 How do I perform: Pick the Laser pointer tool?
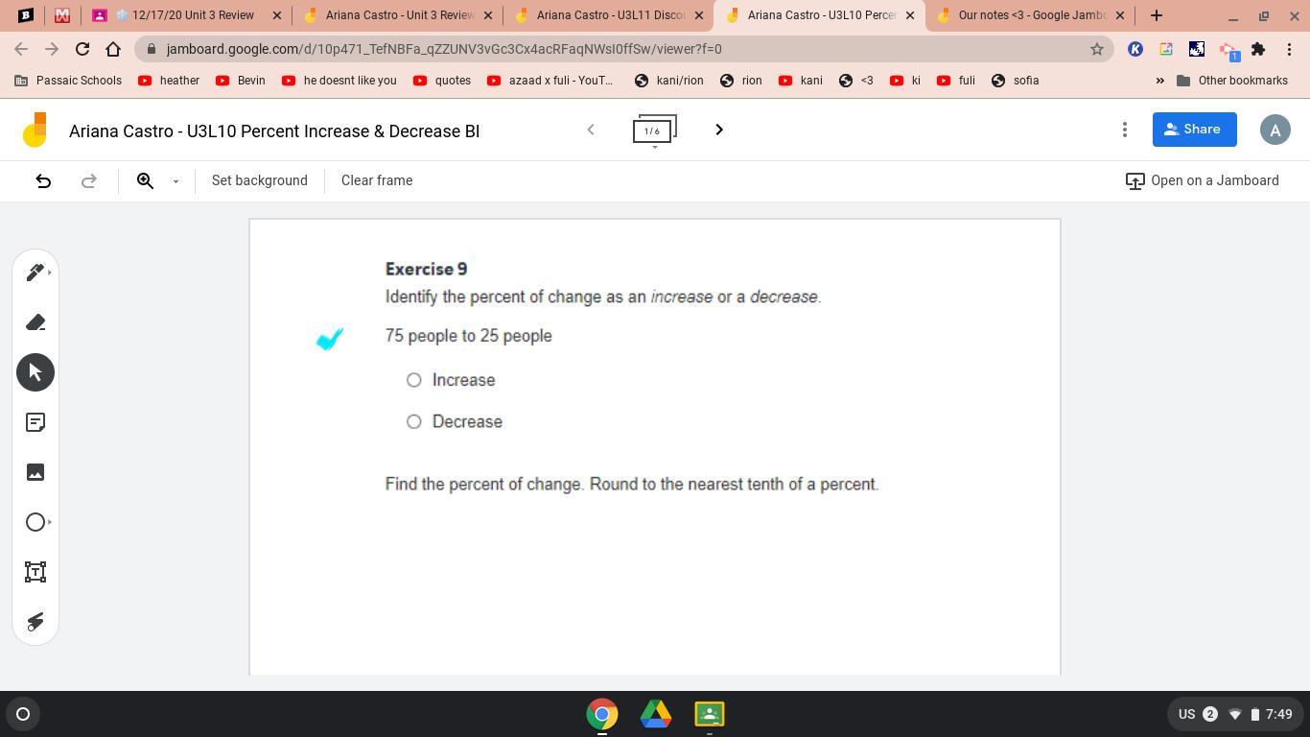click(x=35, y=622)
